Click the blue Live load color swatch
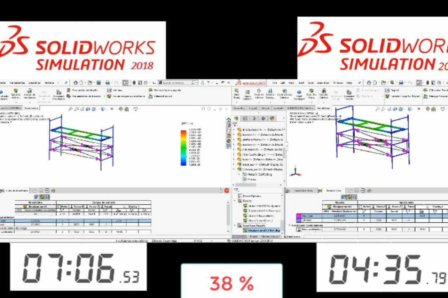Viewport: 448px width, 298px height. click(299, 220)
